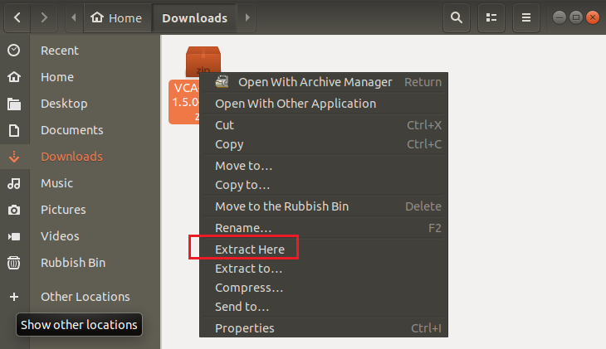This screenshot has width=606, height=349.
Task: Expand path with the right triangle arrow
Action: click(x=247, y=17)
